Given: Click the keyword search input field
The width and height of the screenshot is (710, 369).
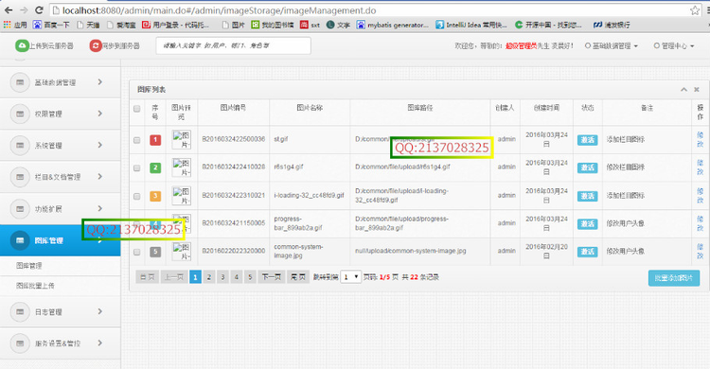Looking at the screenshot, I should (233, 45).
